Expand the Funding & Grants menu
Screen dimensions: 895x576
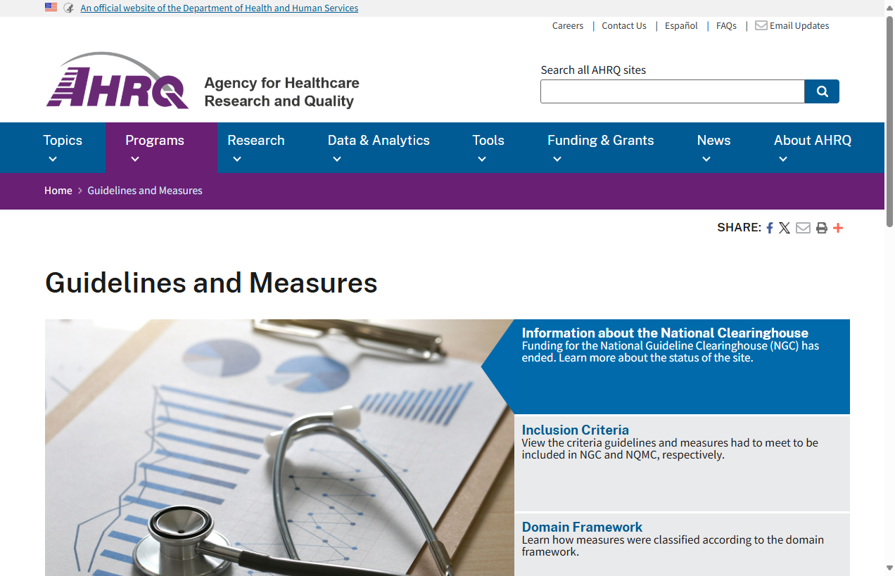tap(600, 147)
